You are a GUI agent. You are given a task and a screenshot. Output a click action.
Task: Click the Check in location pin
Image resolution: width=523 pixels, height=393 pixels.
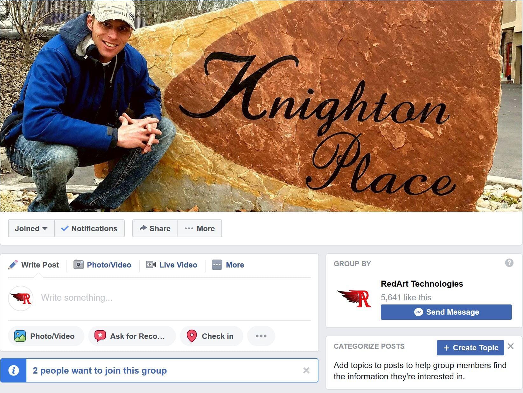(x=192, y=336)
